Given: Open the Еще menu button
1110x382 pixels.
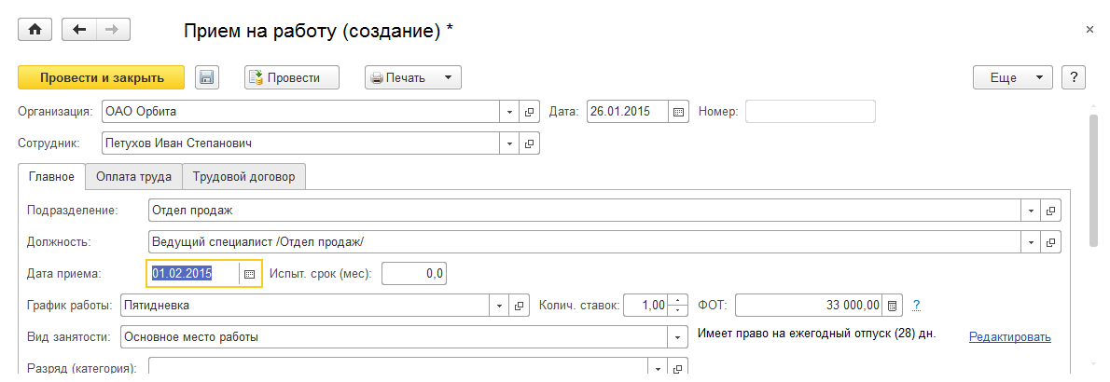Looking at the screenshot, I should [x=1012, y=77].
